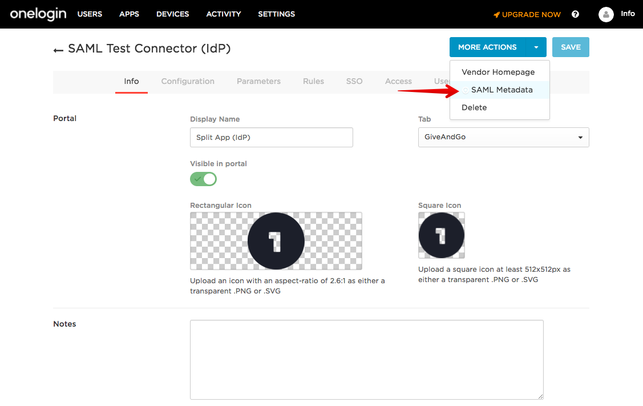Choose Vendor Homepage in More Actions menu
This screenshot has width=643, height=406.
[x=498, y=72]
